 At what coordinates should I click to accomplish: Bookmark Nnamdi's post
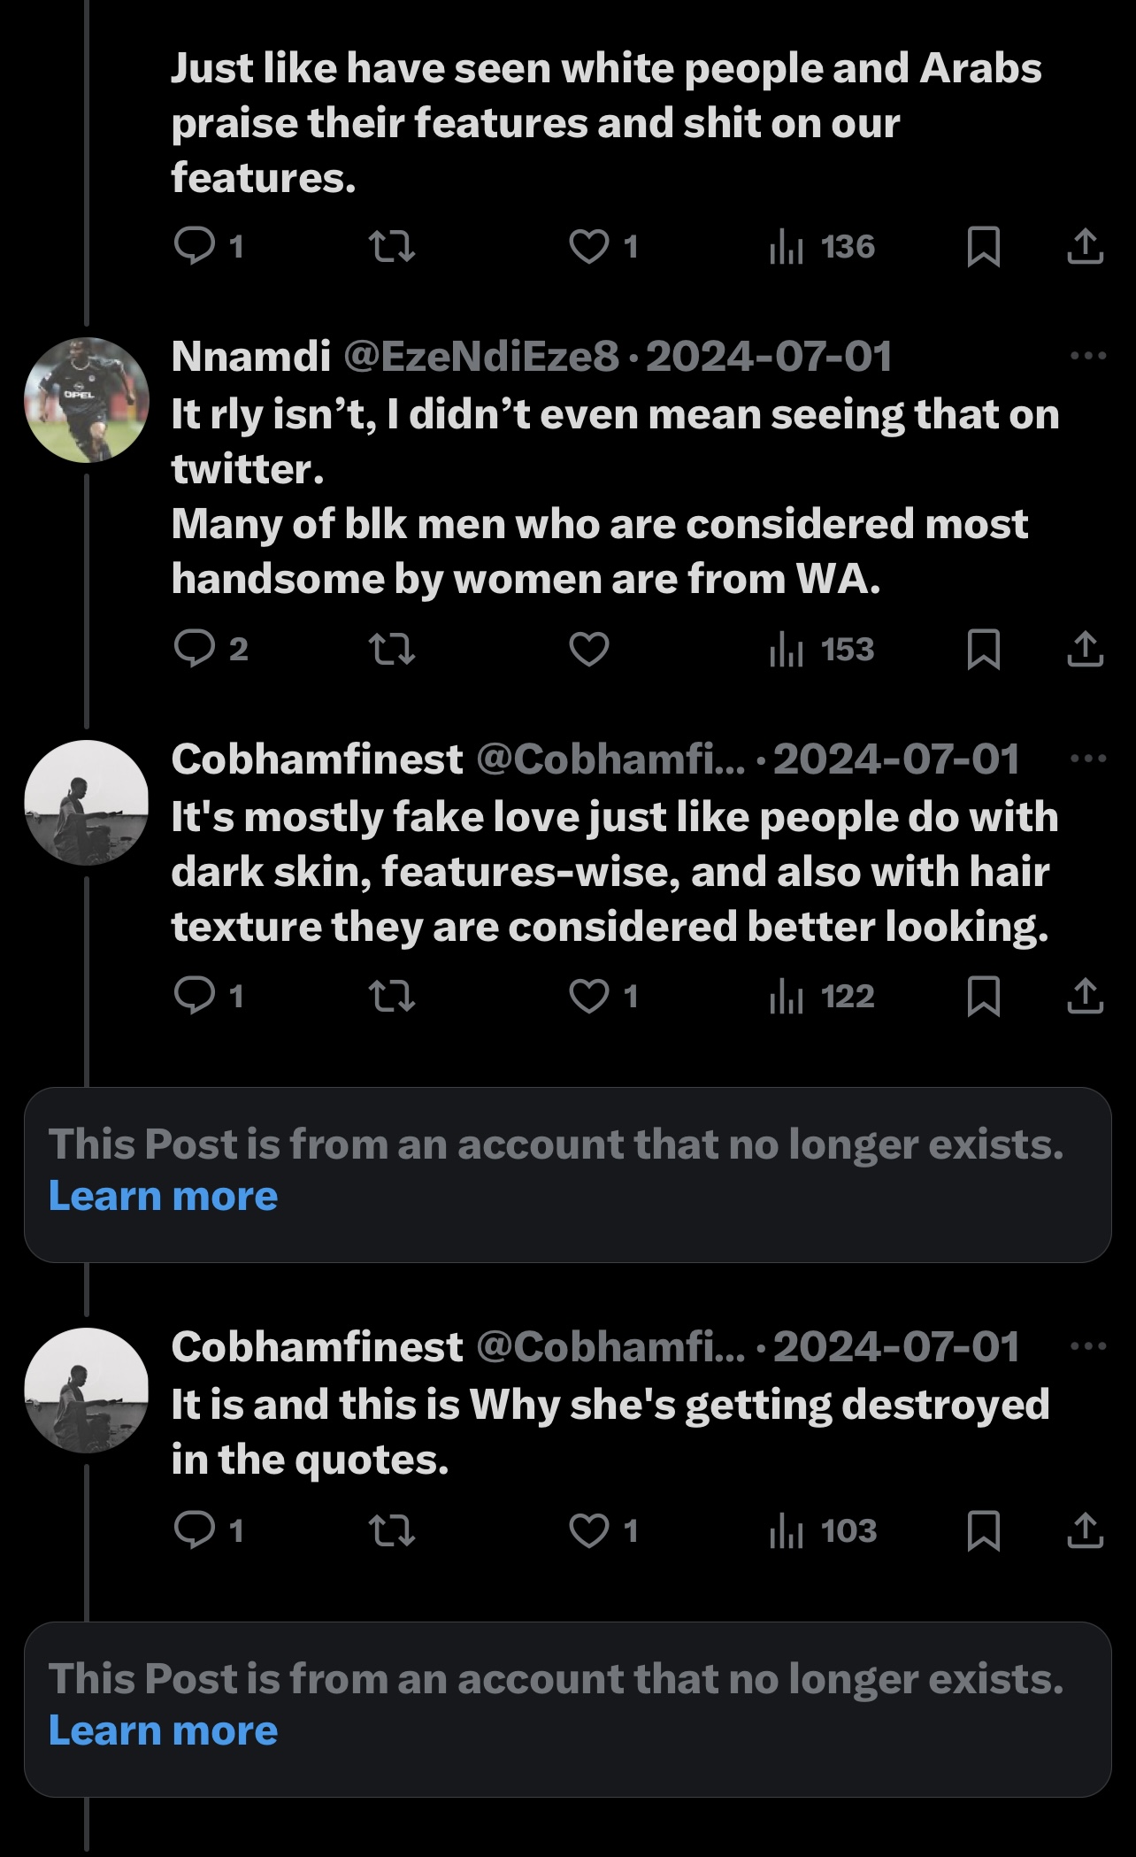tap(984, 651)
